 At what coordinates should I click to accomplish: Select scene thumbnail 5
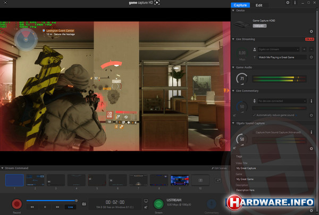(x=97, y=180)
